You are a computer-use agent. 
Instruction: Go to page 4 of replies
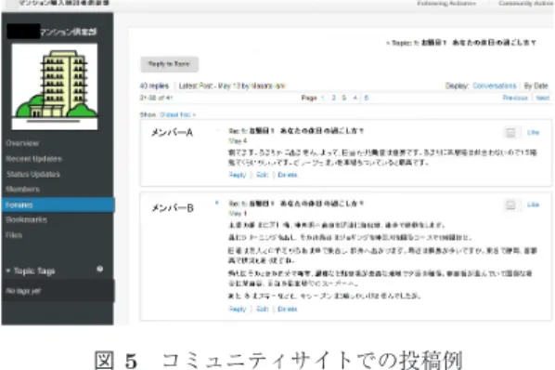coord(355,98)
